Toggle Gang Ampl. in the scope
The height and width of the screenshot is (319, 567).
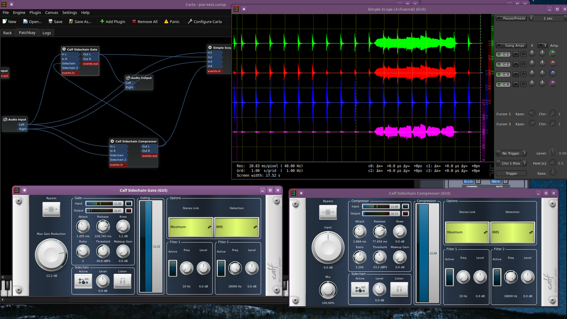coord(511,46)
